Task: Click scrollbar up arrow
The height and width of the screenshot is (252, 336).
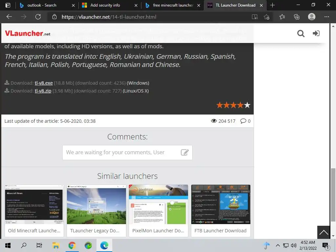Action: point(333,26)
